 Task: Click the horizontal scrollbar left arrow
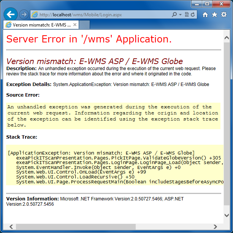pyautogui.click(x=10, y=227)
